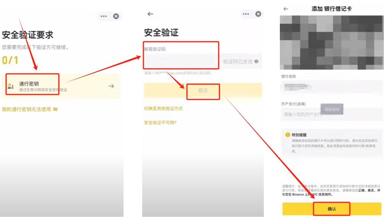Click the swap icon after 我的通行密钥无法使用

(x=55, y=109)
